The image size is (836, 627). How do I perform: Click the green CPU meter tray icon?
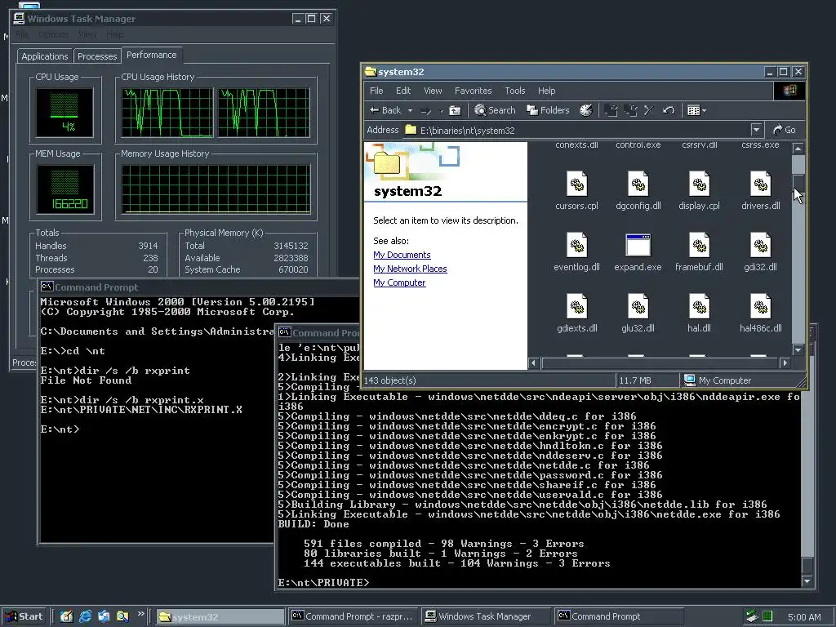click(x=767, y=616)
